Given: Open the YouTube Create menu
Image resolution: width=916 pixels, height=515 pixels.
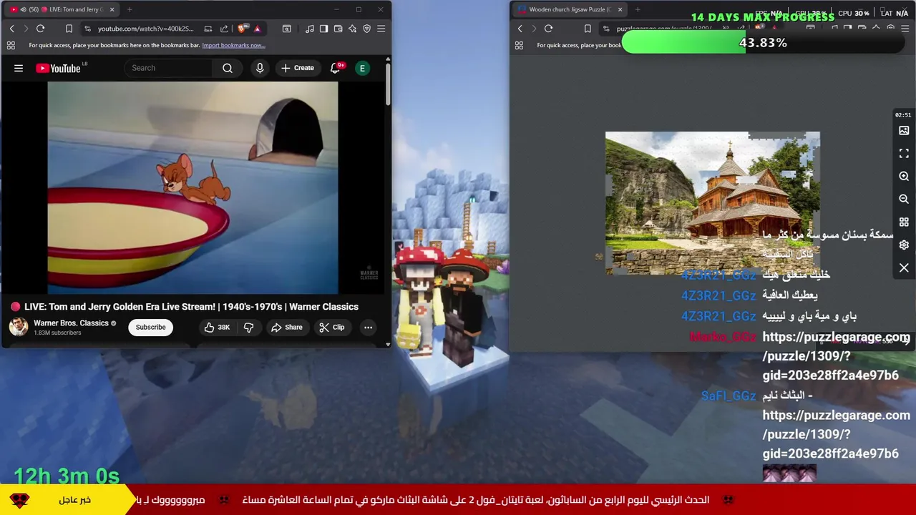Looking at the screenshot, I should (298, 68).
